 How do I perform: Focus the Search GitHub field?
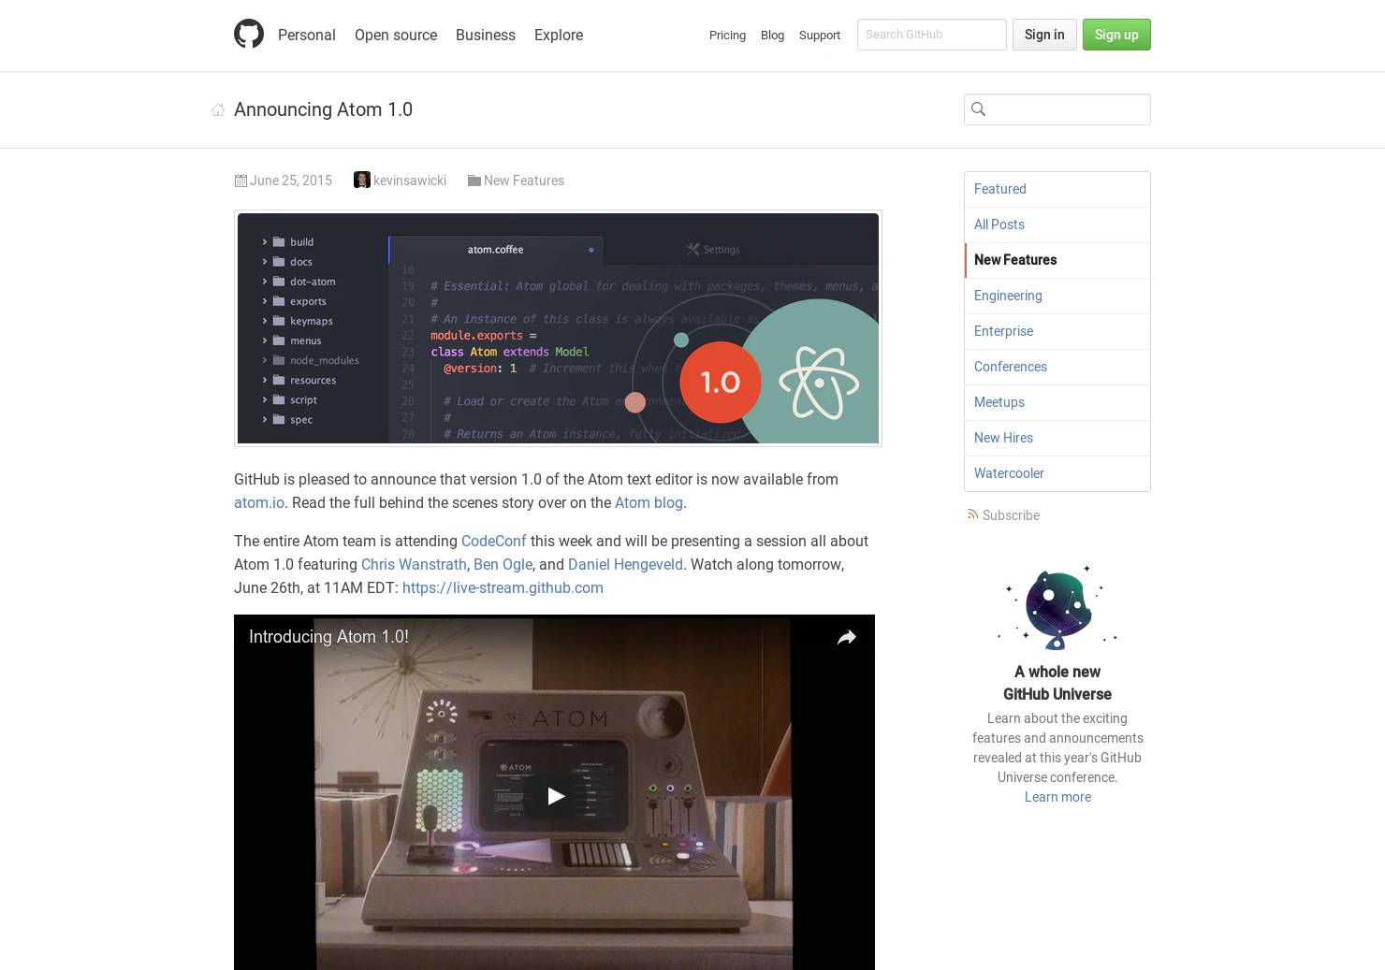tap(932, 35)
